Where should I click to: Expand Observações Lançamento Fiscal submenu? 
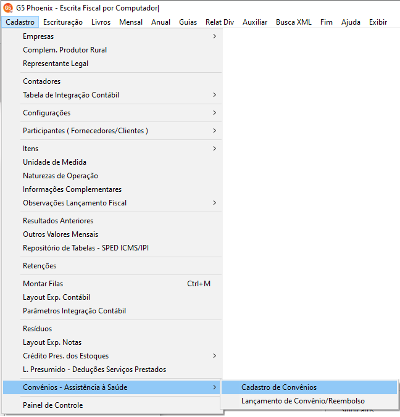(112, 203)
